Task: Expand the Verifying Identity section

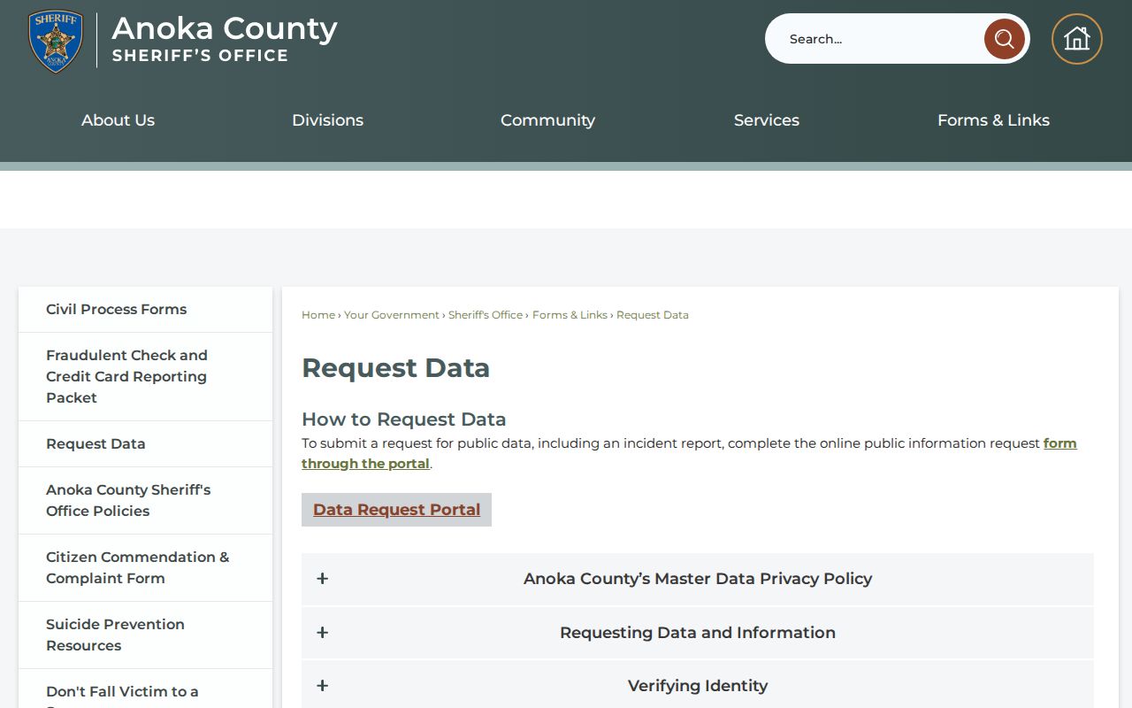Action: click(x=697, y=686)
